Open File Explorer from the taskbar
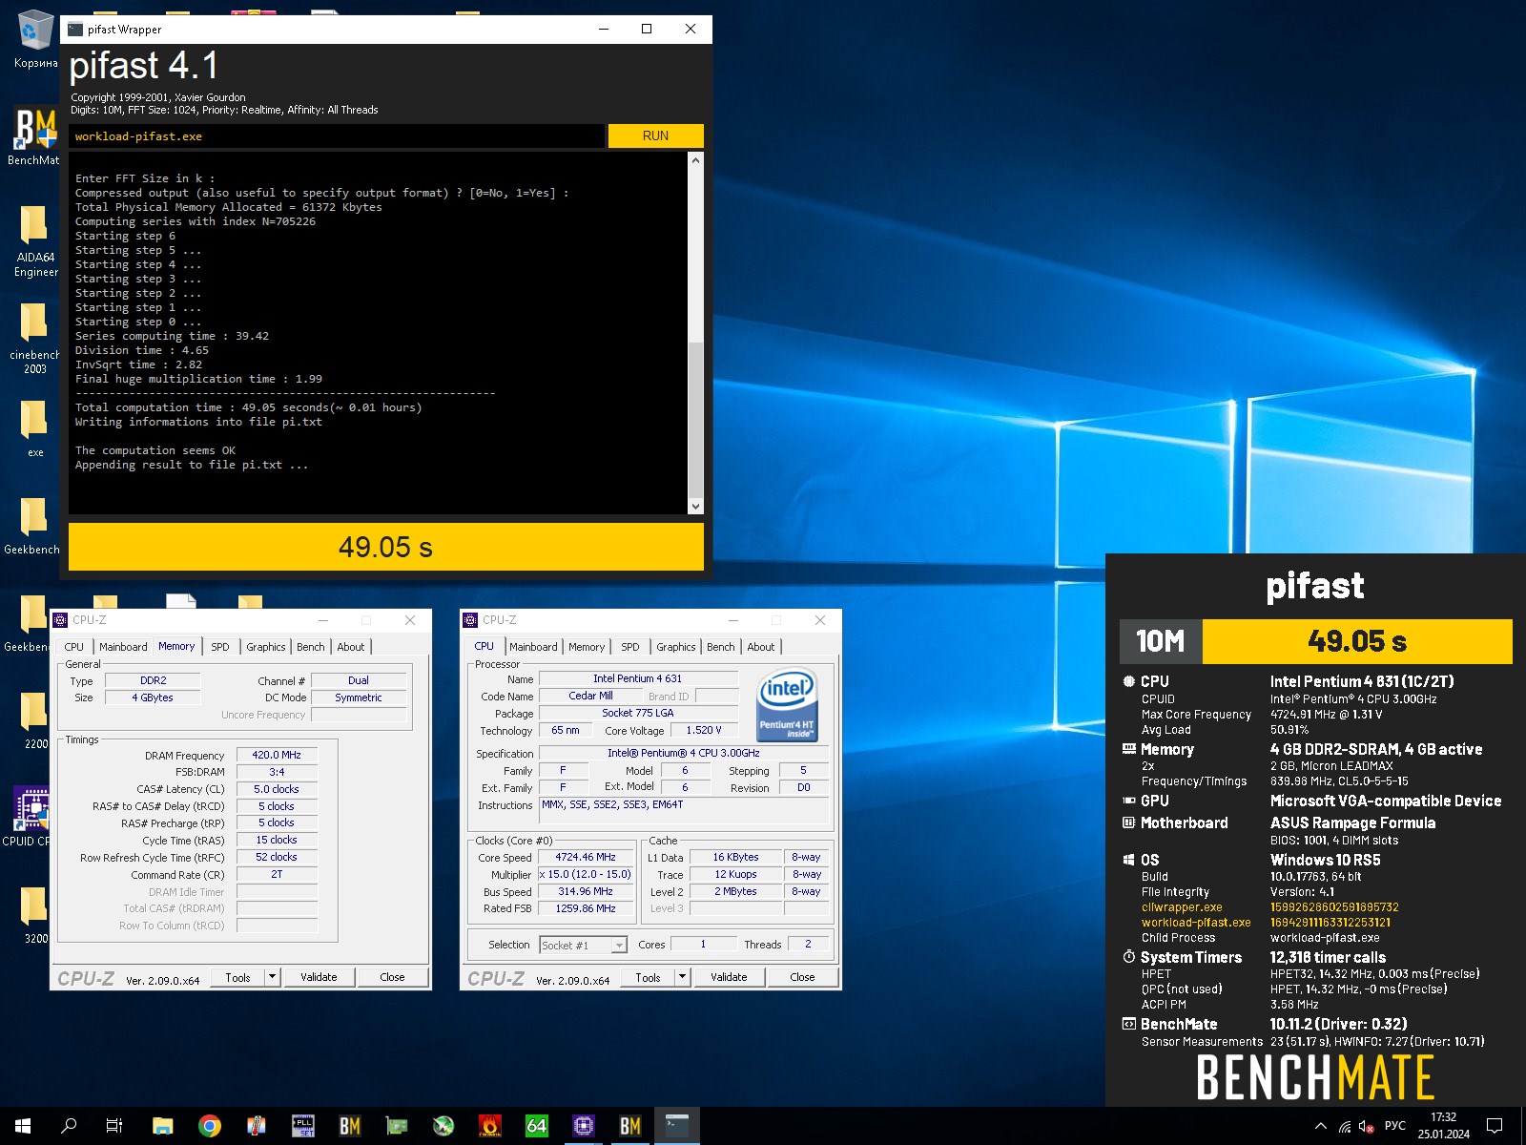This screenshot has width=1526, height=1145. pyautogui.click(x=162, y=1126)
